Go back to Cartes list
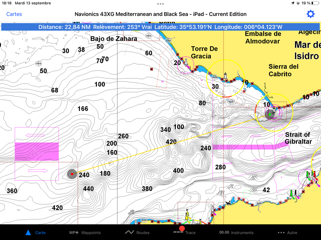Screen dimensions: 321x240 coord(14,14)
